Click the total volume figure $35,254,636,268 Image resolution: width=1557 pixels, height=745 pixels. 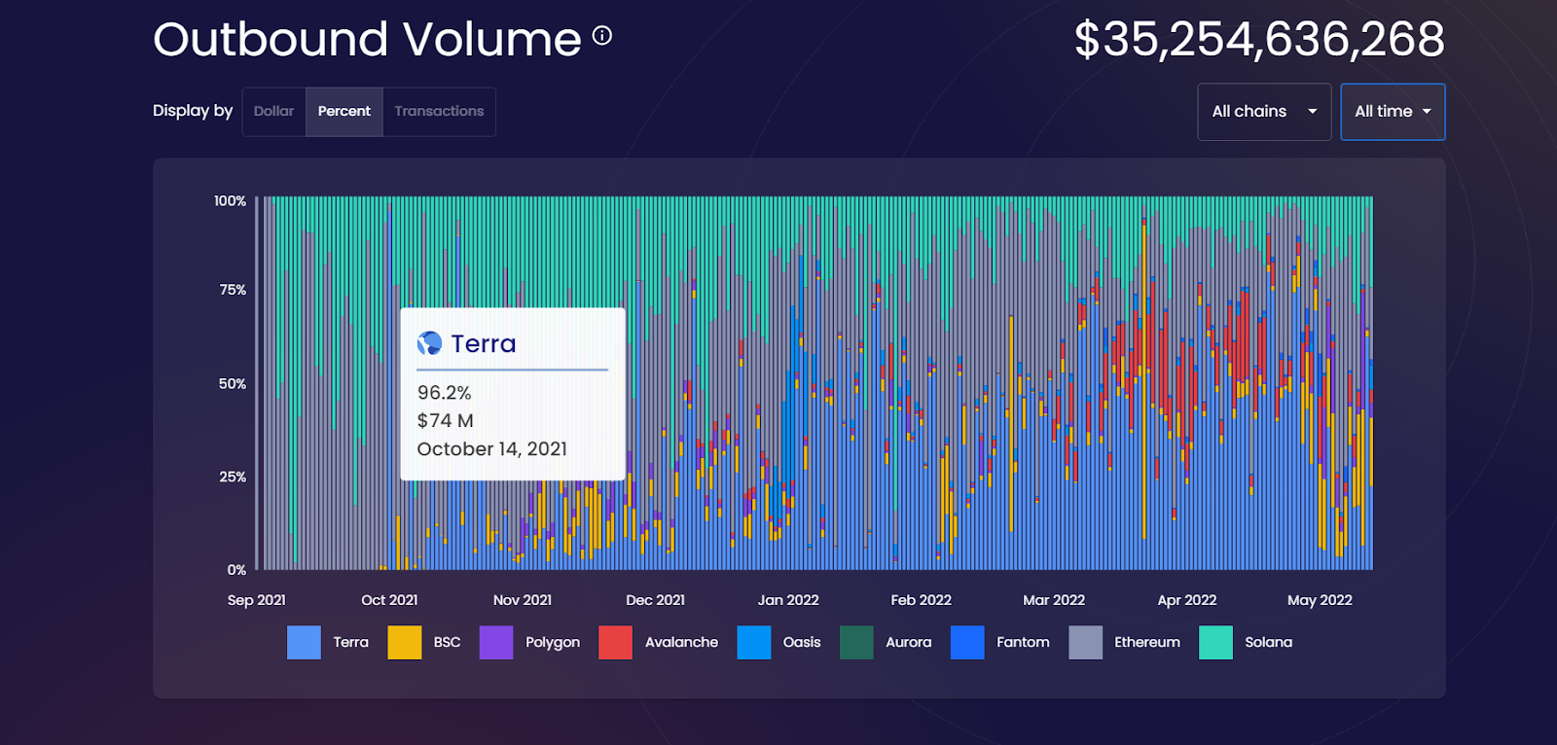coord(1259,40)
